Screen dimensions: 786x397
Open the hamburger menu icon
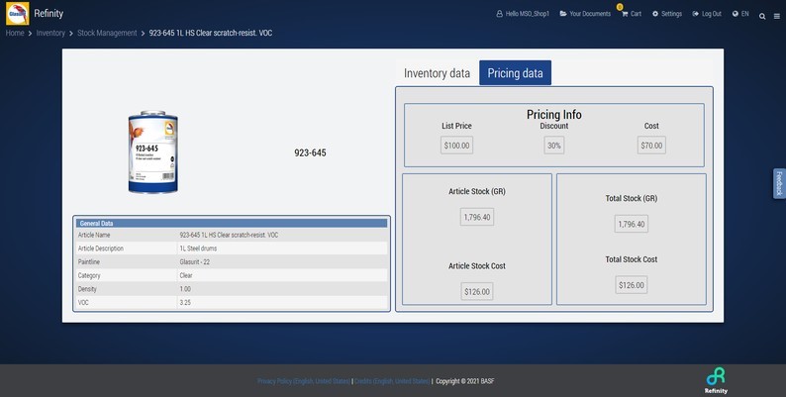(776, 16)
